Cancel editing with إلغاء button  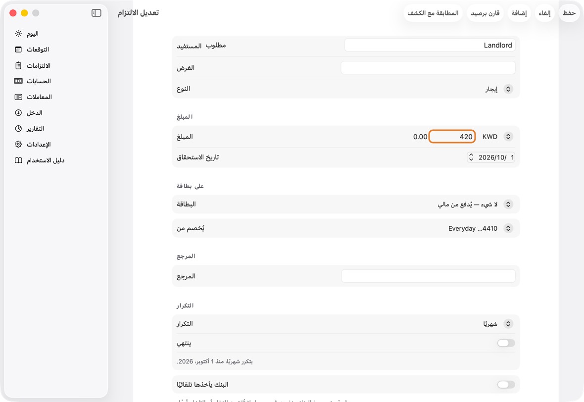[544, 13]
